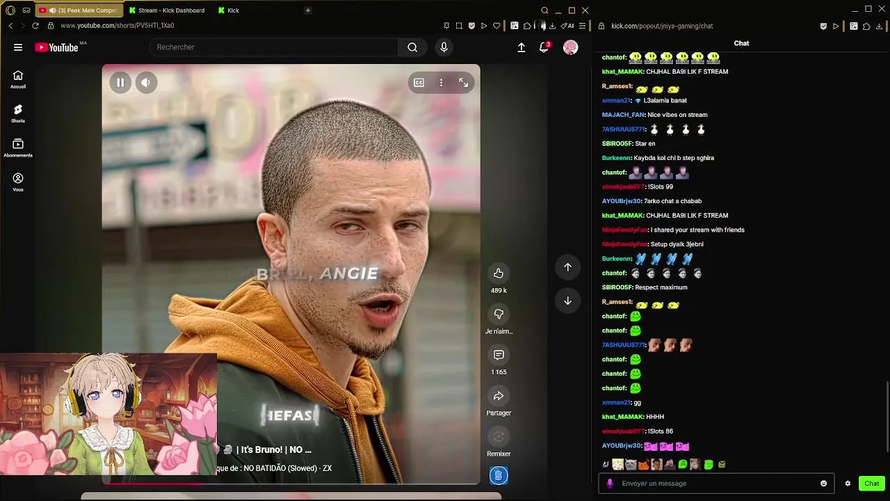Open the extensions puzzle icon in the YouTube window
890x501 pixels.
(527, 26)
